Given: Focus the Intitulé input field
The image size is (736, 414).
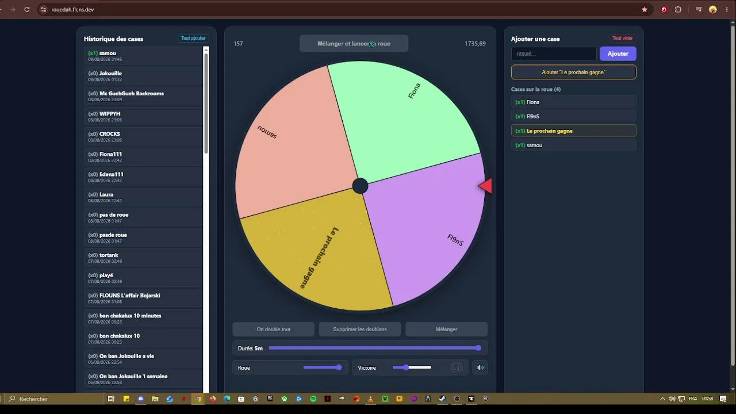Looking at the screenshot, I should [554, 53].
